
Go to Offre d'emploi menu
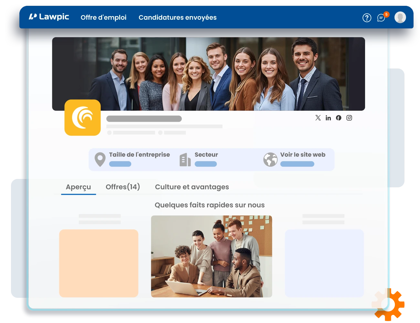point(103,17)
